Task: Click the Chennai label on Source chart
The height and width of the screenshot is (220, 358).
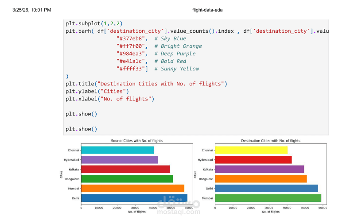Action: pos(73,150)
